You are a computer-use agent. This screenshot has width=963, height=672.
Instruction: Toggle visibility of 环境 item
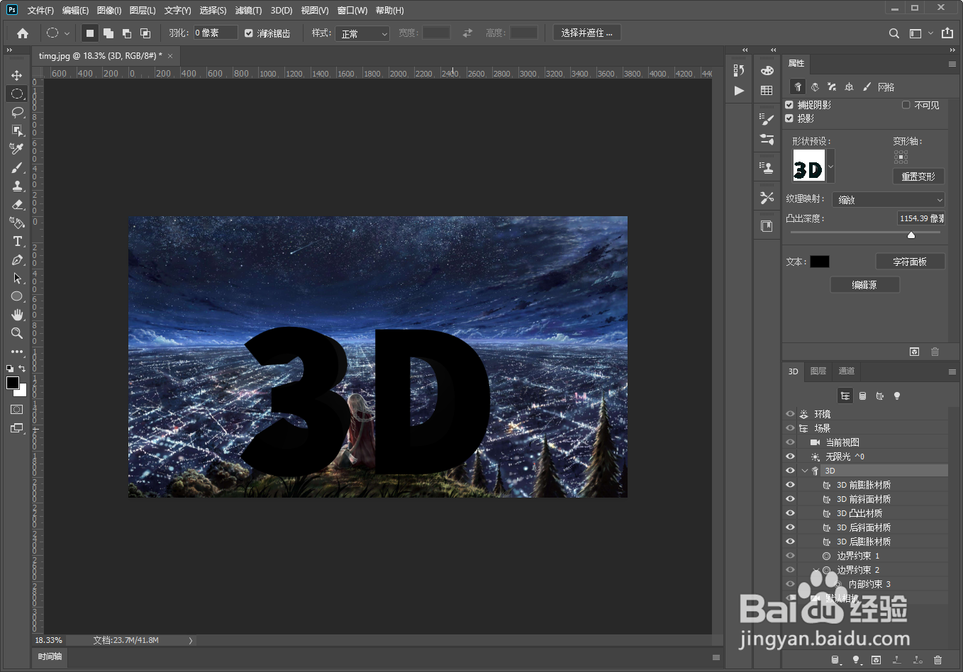click(790, 414)
